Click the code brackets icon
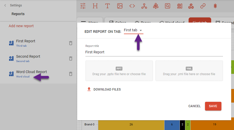Image resolution: width=234 pixels, height=130 pixels. (132, 6)
